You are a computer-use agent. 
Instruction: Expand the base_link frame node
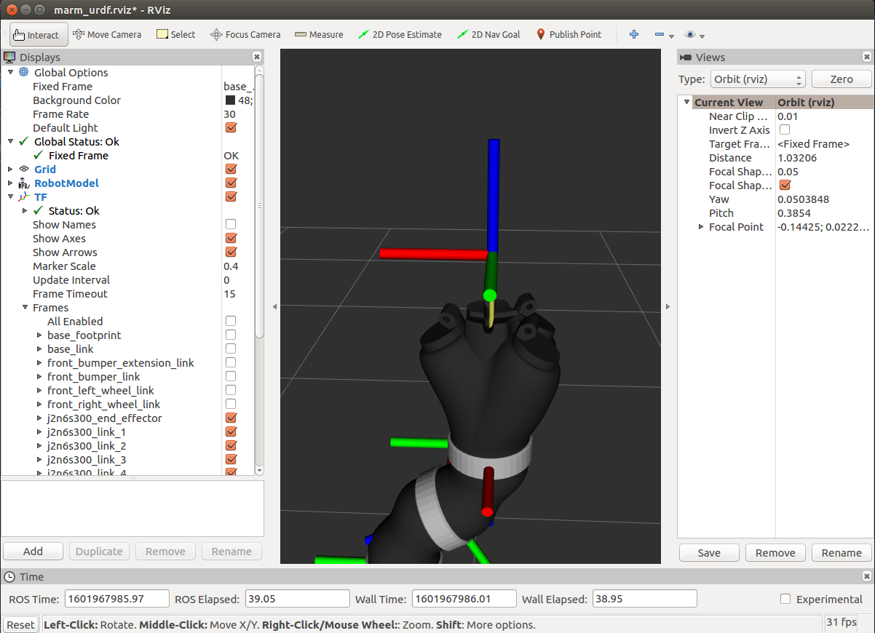click(x=39, y=349)
